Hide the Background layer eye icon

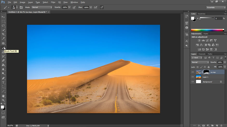pos(192,82)
